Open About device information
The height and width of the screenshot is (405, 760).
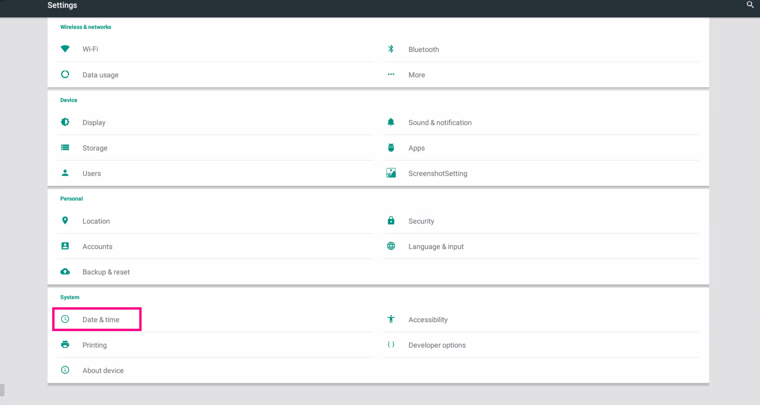(103, 370)
